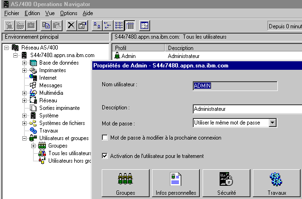Open the Aide menu

tap(88, 13)
